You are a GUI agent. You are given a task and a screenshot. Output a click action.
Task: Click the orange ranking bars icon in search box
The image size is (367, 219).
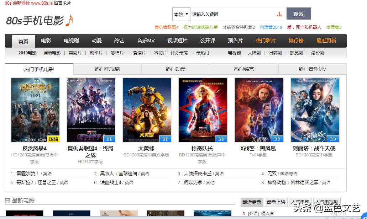pyautogui.click(x=279, y=14)
